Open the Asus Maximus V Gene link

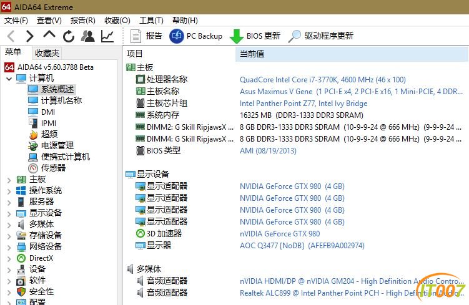click(x=351, y=92)
